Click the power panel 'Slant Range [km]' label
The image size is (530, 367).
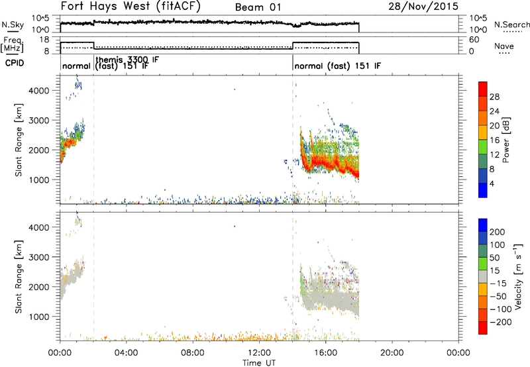(x=19, y=140)
